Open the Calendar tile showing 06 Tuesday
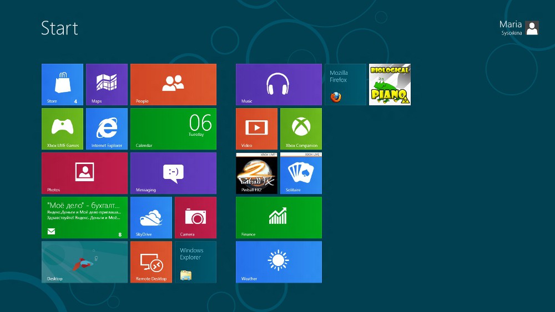Screen dimensions: 555x312 pyautogui.click(x=173, y=129)
